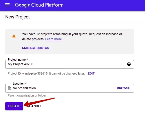Click the orange quota warning icon
The width and height of the screenshot is (145, 117).
point(14,36)
